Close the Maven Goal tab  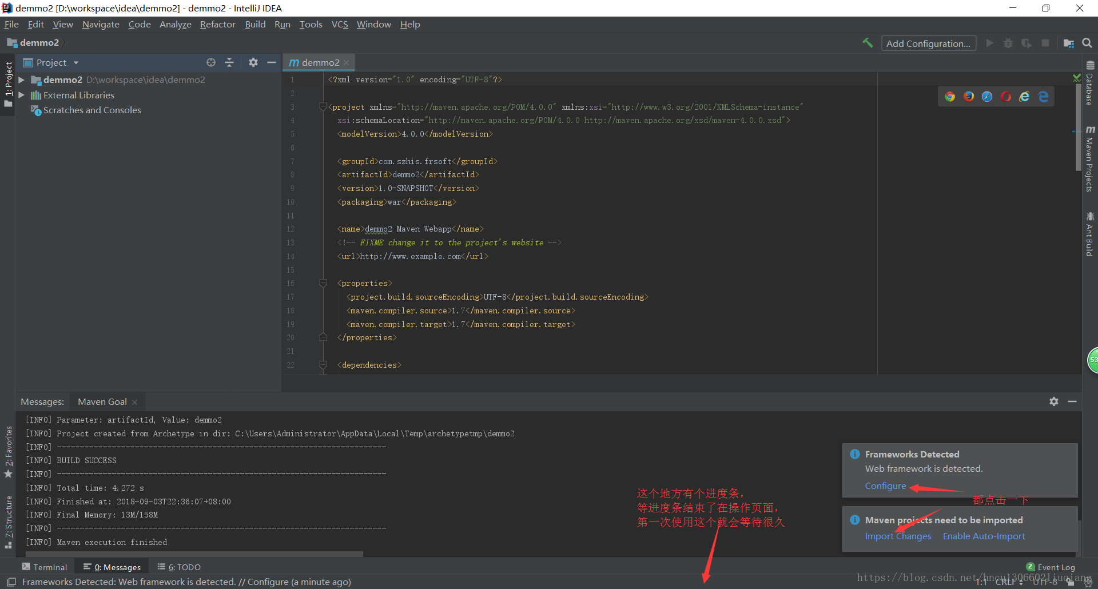pyautogui.click(x=134, y=402)
